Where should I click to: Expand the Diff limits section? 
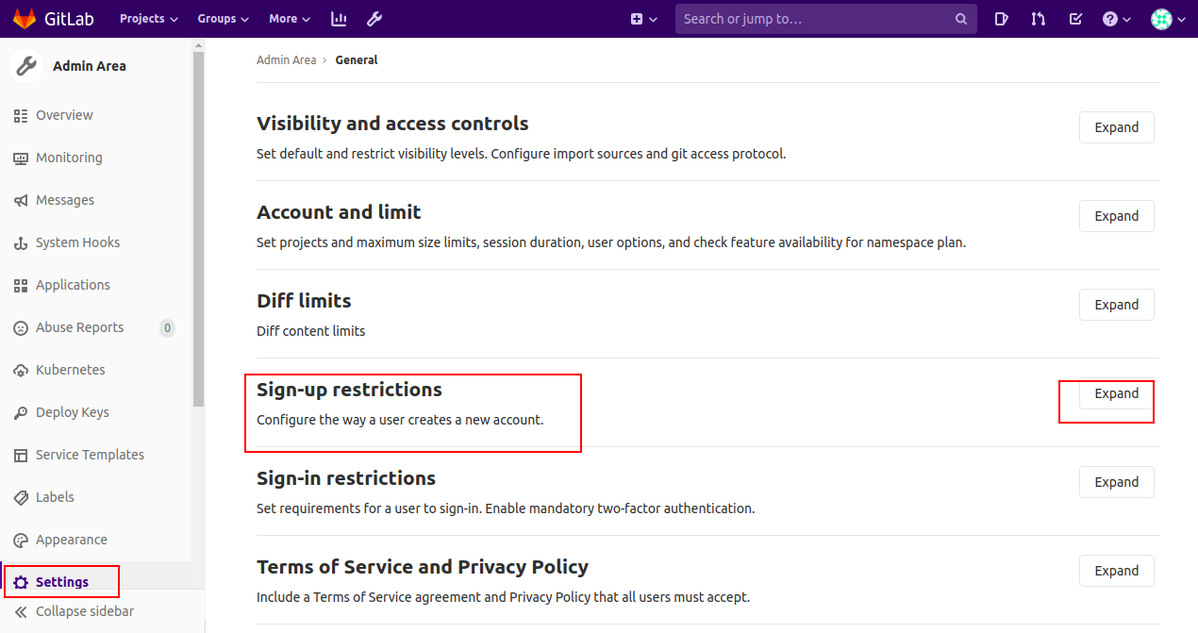1117,305
